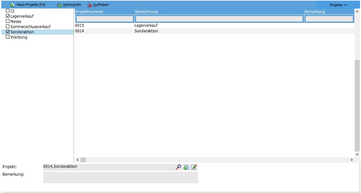Click vertical scrollbar up arrow
This screenshot has height=193, width=361.
tap(357, 11)
